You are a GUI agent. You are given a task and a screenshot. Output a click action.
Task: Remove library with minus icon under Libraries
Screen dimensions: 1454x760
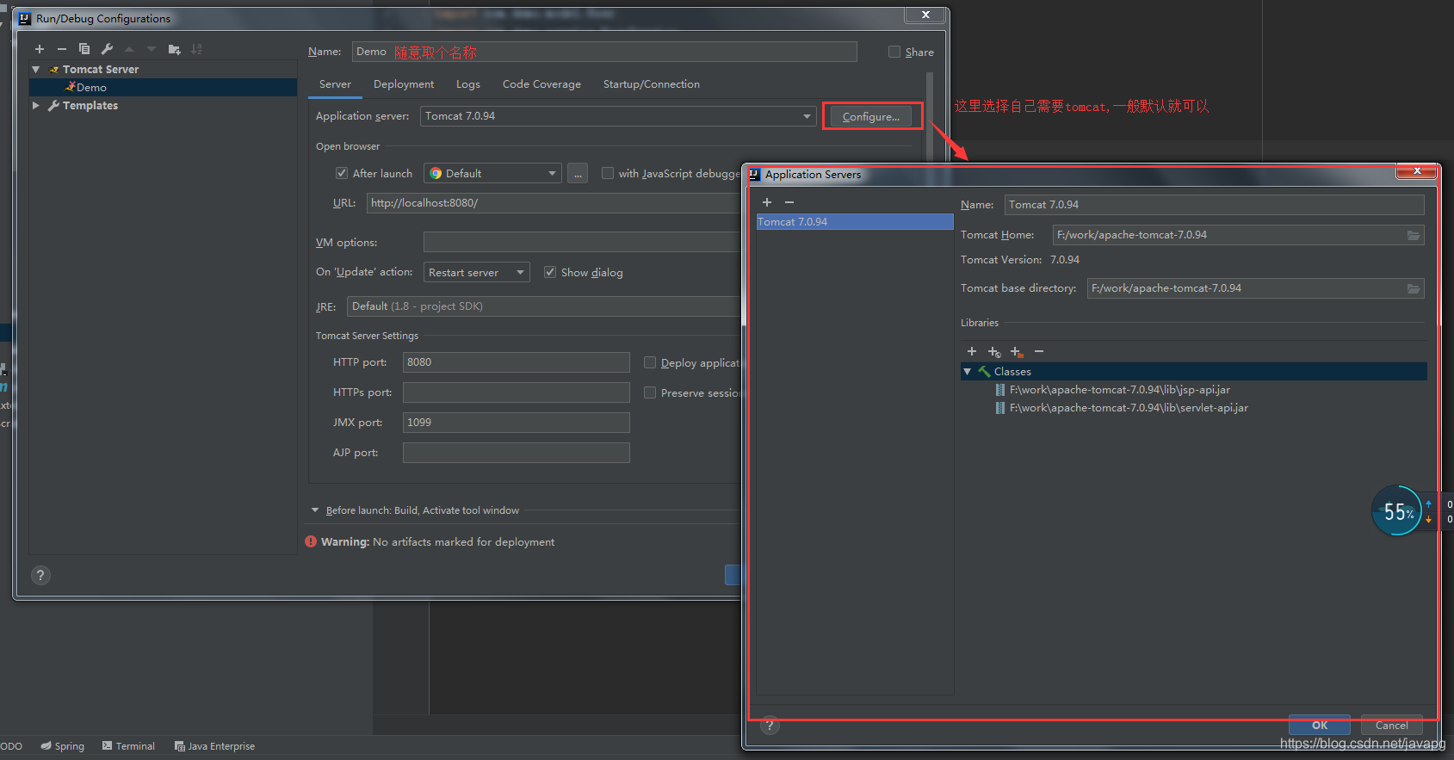point(1039,351)
